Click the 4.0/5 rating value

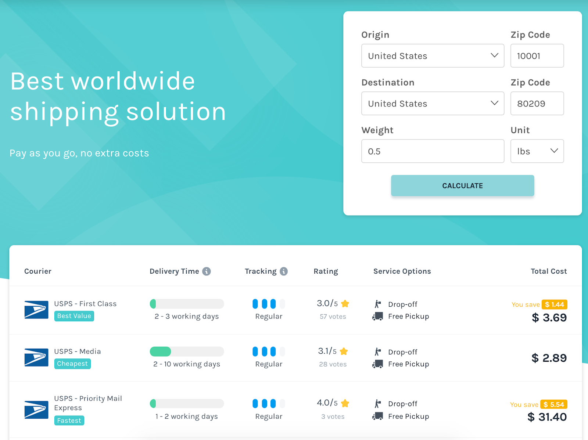pos(327,403)
